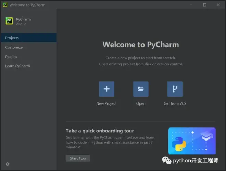Minimize the Welcome to PyCharm window
This screenshot has height=171, width=226.
(x=191, y=5)
